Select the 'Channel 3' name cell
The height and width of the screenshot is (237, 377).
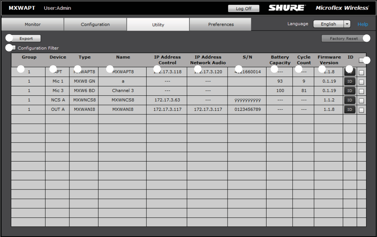tap(123, 90)
